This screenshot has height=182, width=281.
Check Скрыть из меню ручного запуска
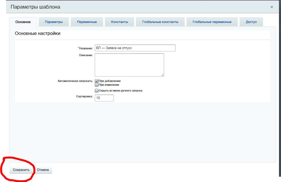coord(97,90)
